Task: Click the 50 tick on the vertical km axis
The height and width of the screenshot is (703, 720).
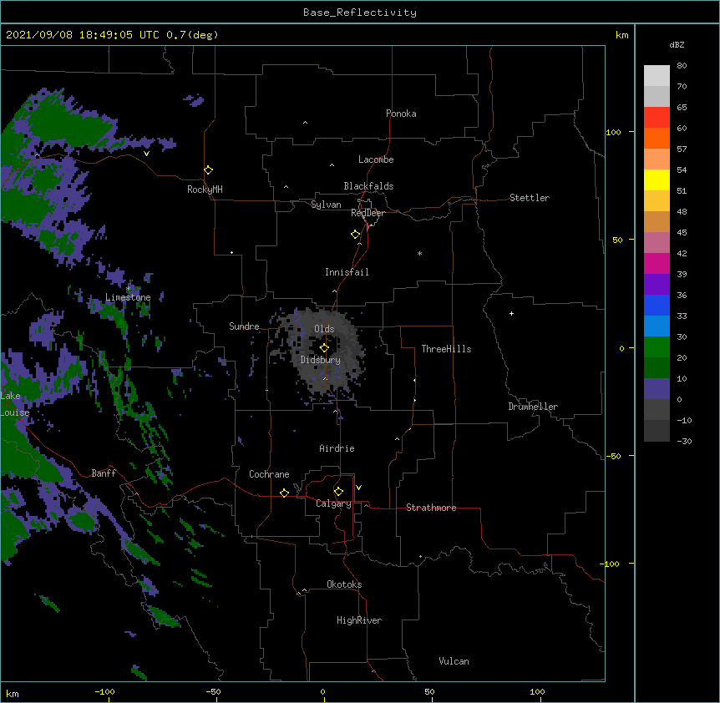Action: [x=617, y=240]
